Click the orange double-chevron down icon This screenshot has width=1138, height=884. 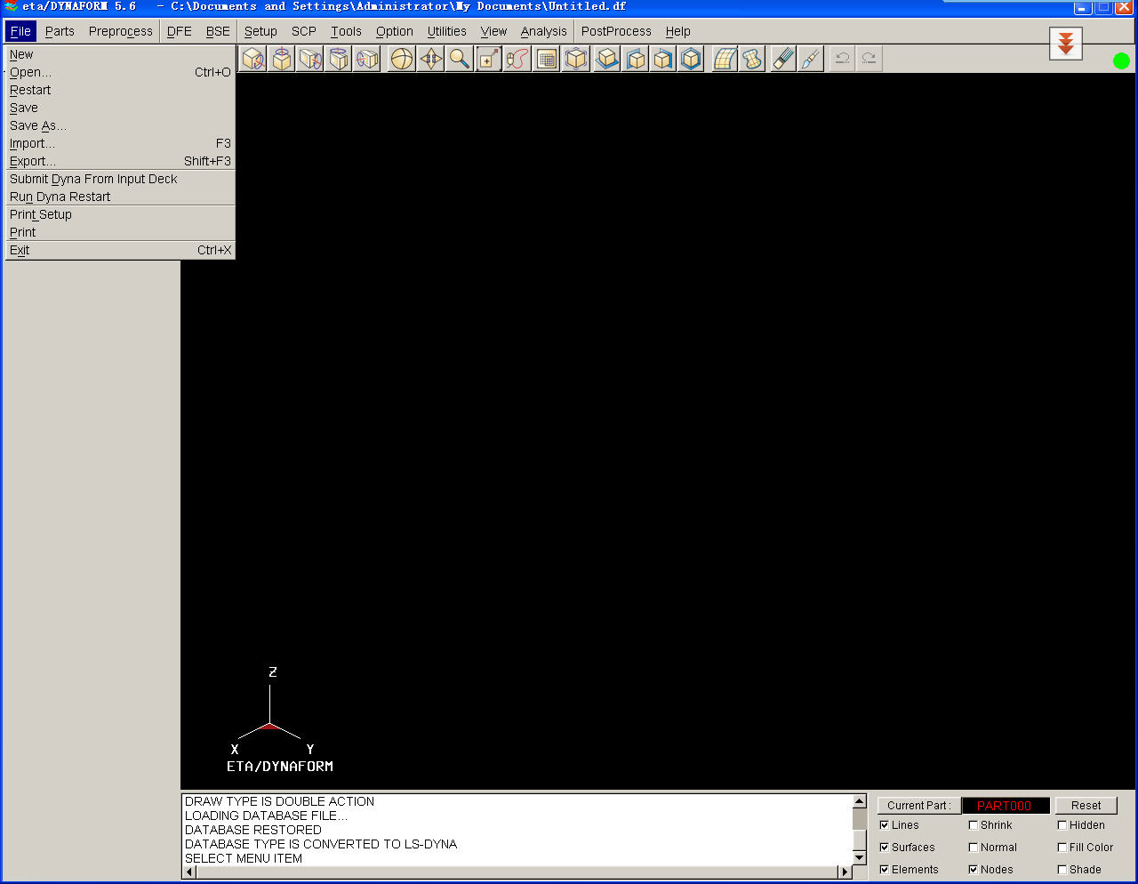pos(1066,43)
